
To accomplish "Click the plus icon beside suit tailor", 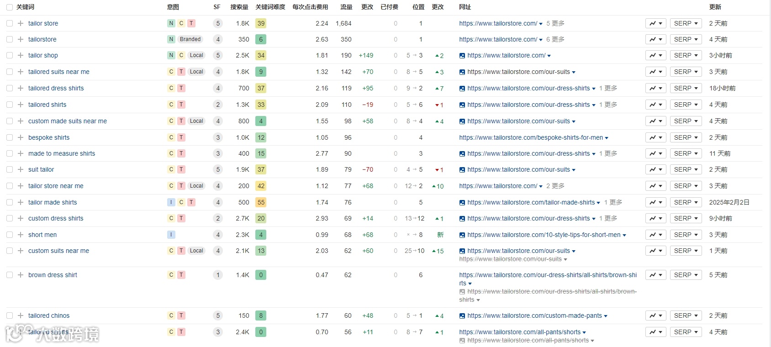I will (x=21, y=169).
